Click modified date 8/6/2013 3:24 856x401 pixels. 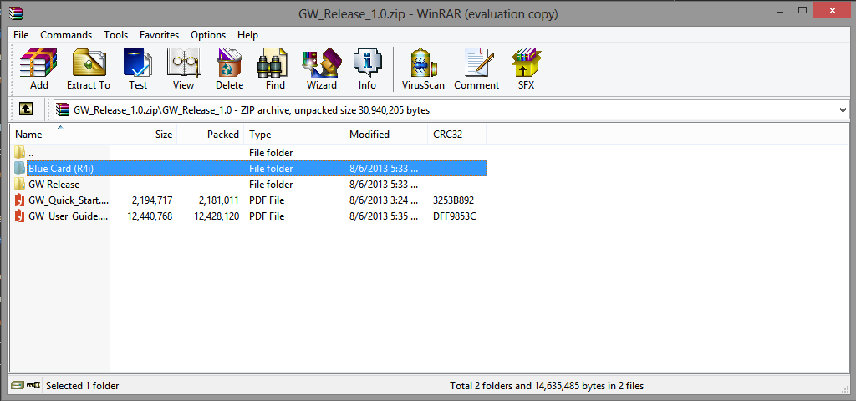(384, 200)
